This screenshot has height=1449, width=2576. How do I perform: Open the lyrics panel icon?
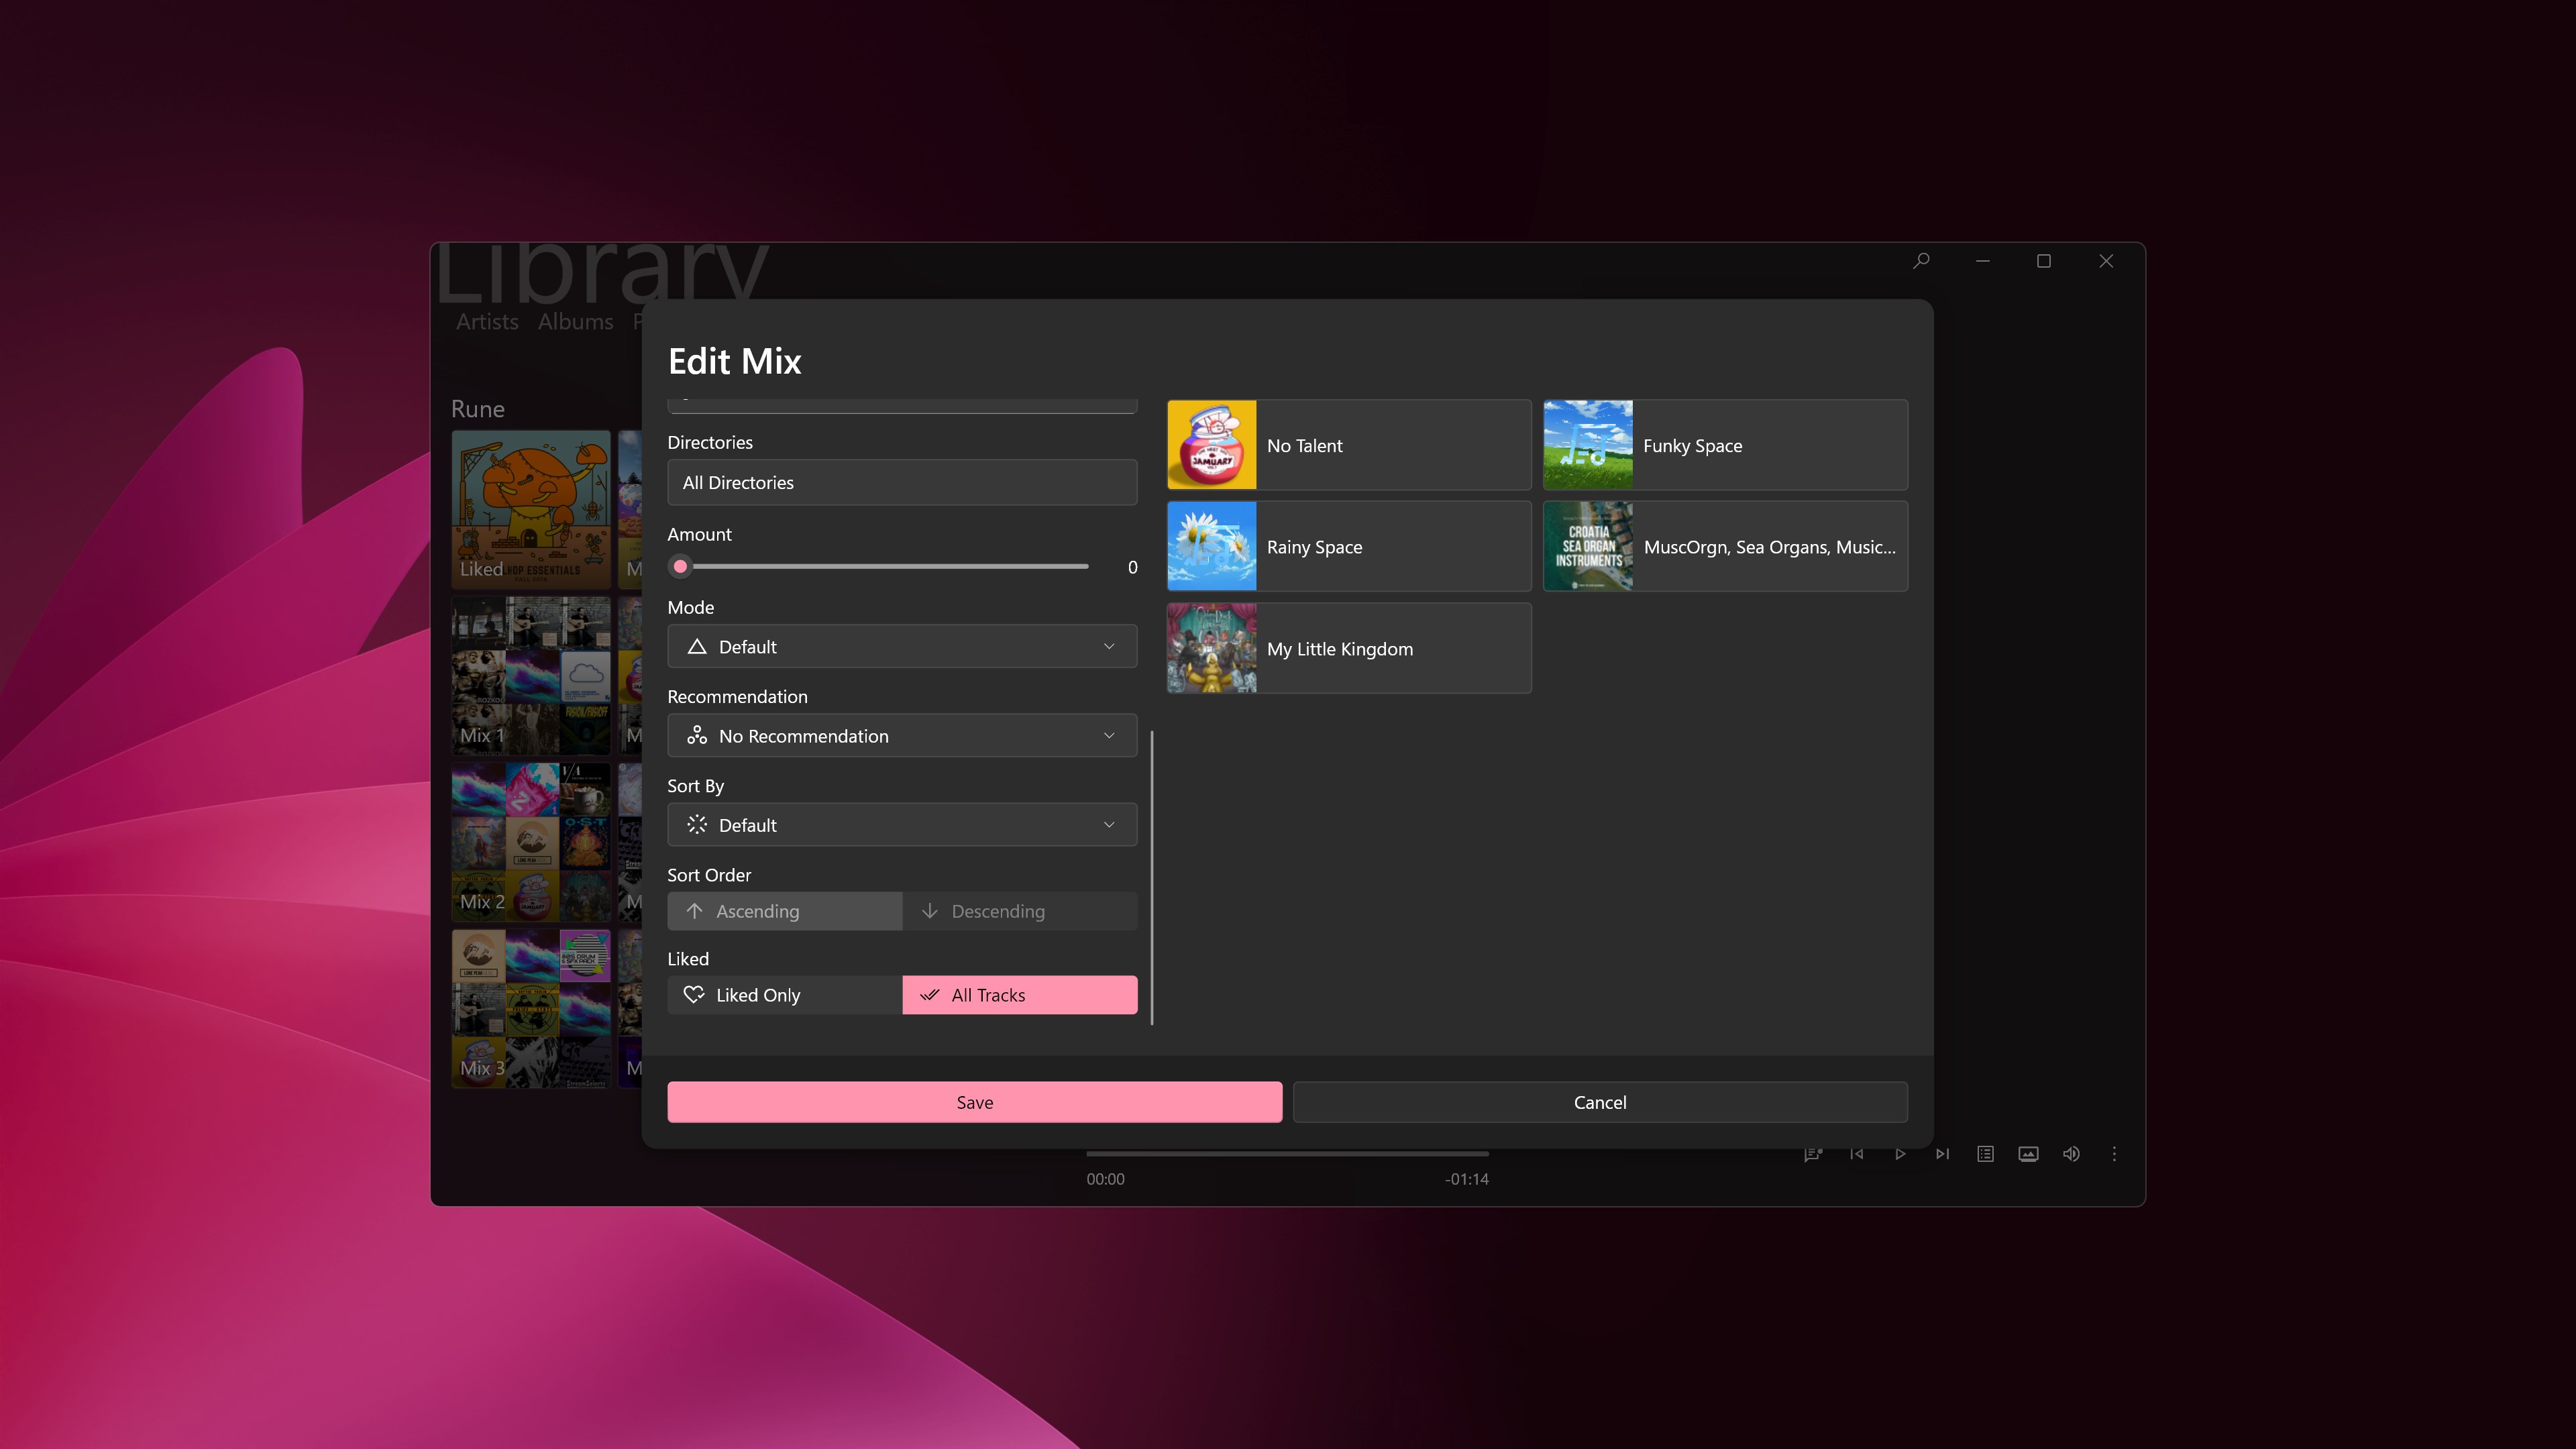1812,1154
